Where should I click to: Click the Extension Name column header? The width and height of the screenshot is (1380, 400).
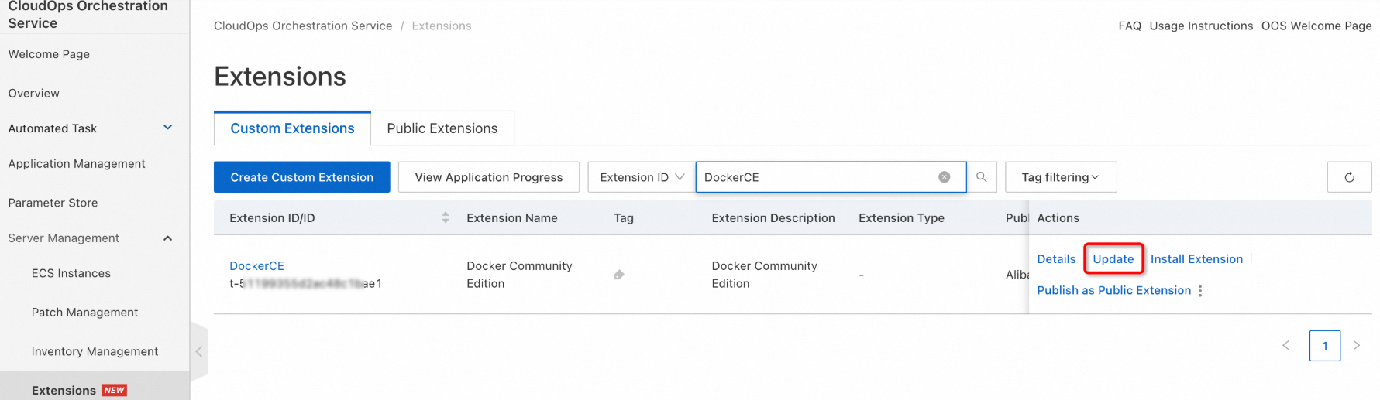512,218
